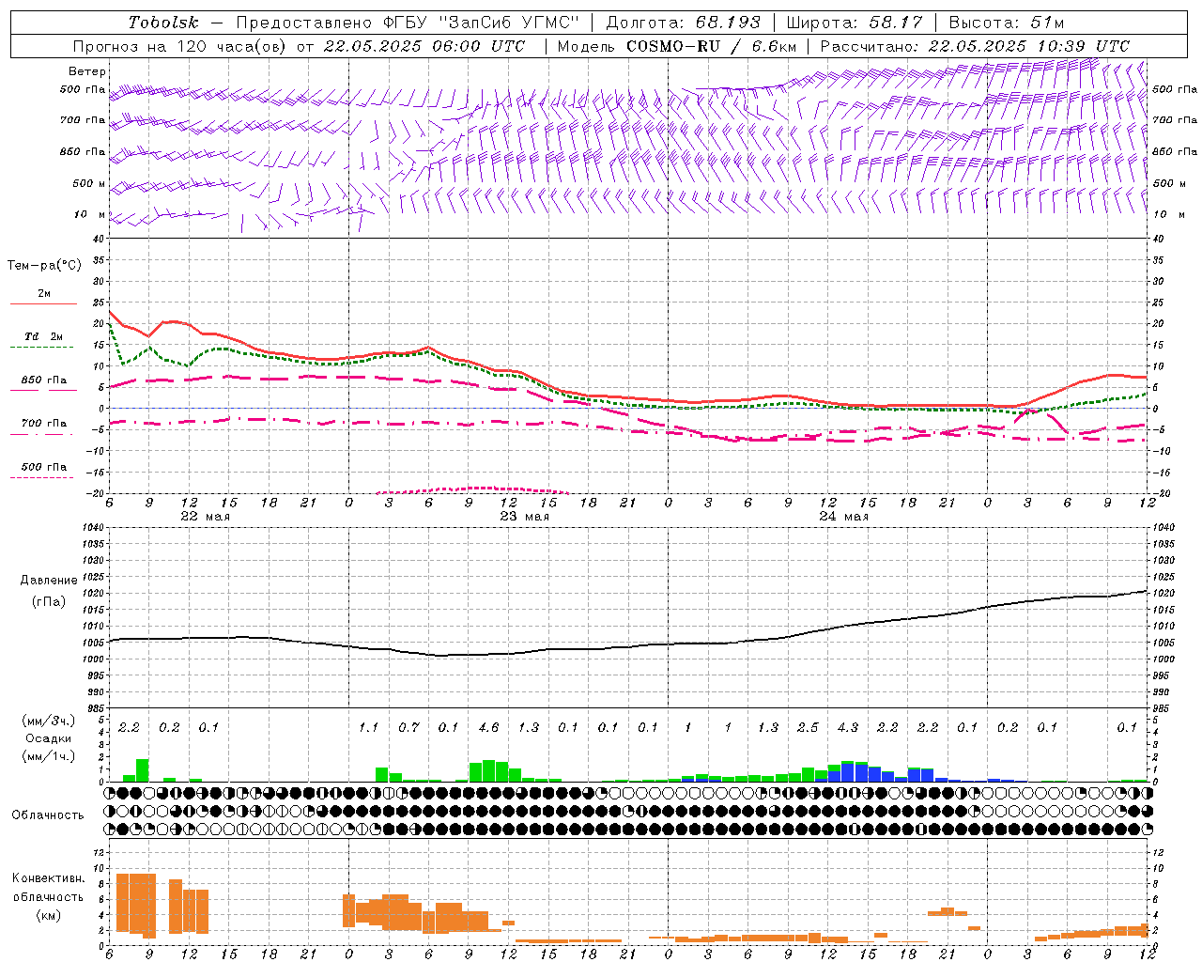Click the 24 мая date label
Image resolution: width=1202 pixels, height=962 pixels.
[x=843, y=517]
